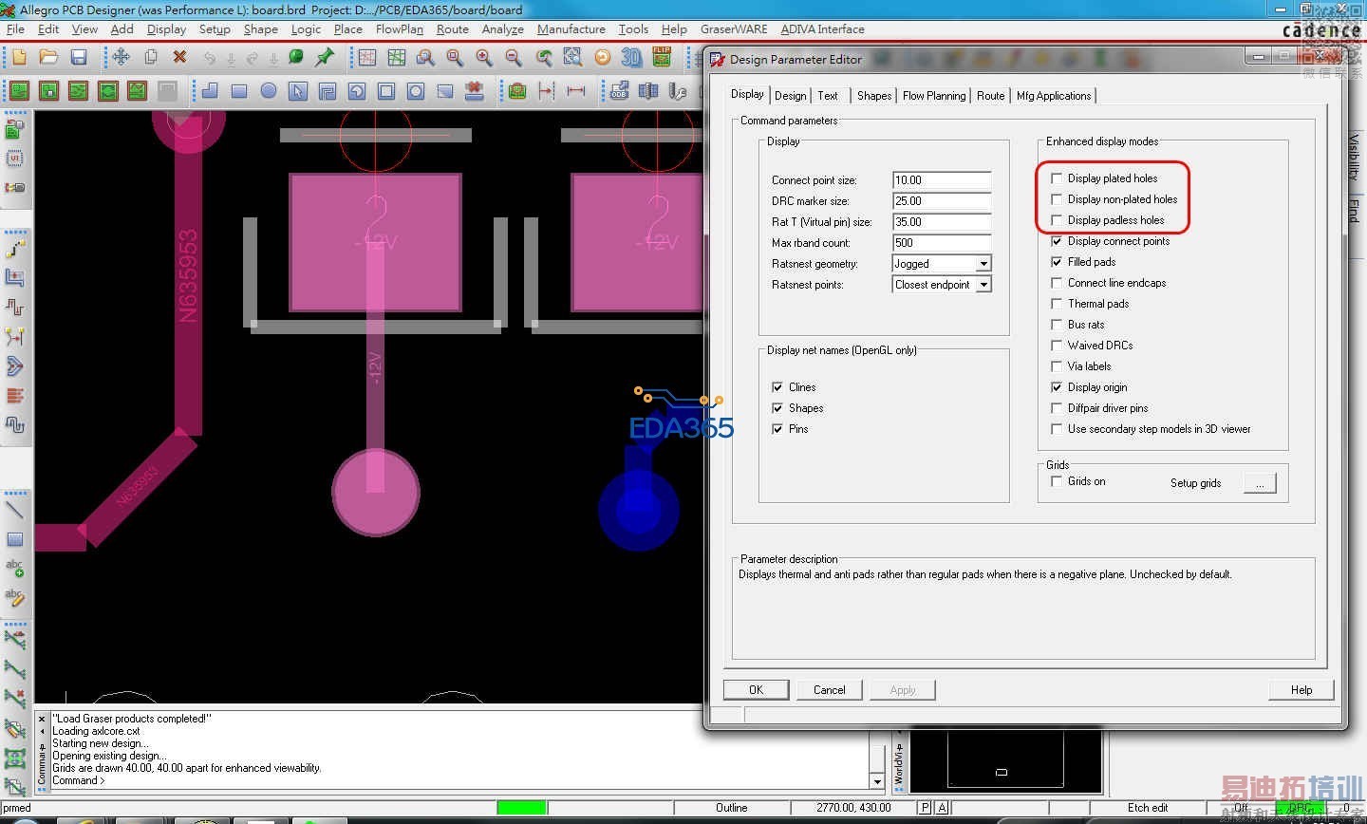The width and height of the screenshot is (1367, 824).
Task: Click the red X Delete icon
Action: (x=179, y=58)
